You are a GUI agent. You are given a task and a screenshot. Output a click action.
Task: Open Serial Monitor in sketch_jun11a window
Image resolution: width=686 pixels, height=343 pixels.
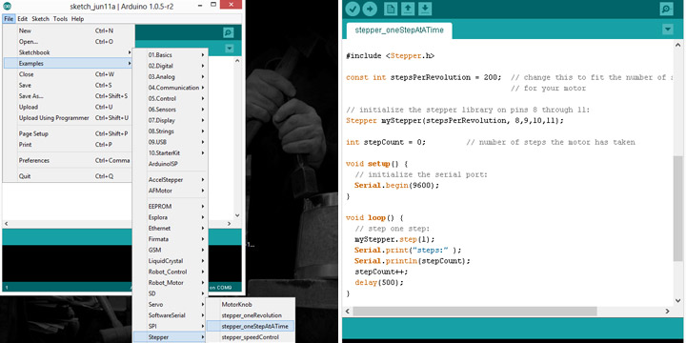[228, 32]
